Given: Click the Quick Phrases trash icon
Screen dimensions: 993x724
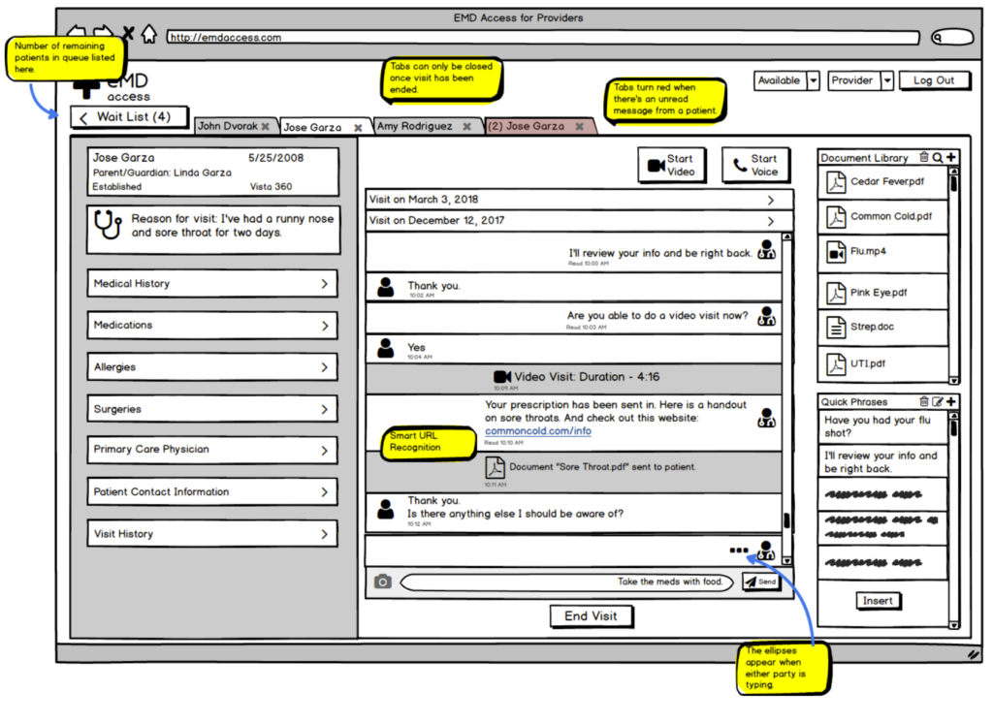Looking at the screenshot, I should click(x=924, y=401).
